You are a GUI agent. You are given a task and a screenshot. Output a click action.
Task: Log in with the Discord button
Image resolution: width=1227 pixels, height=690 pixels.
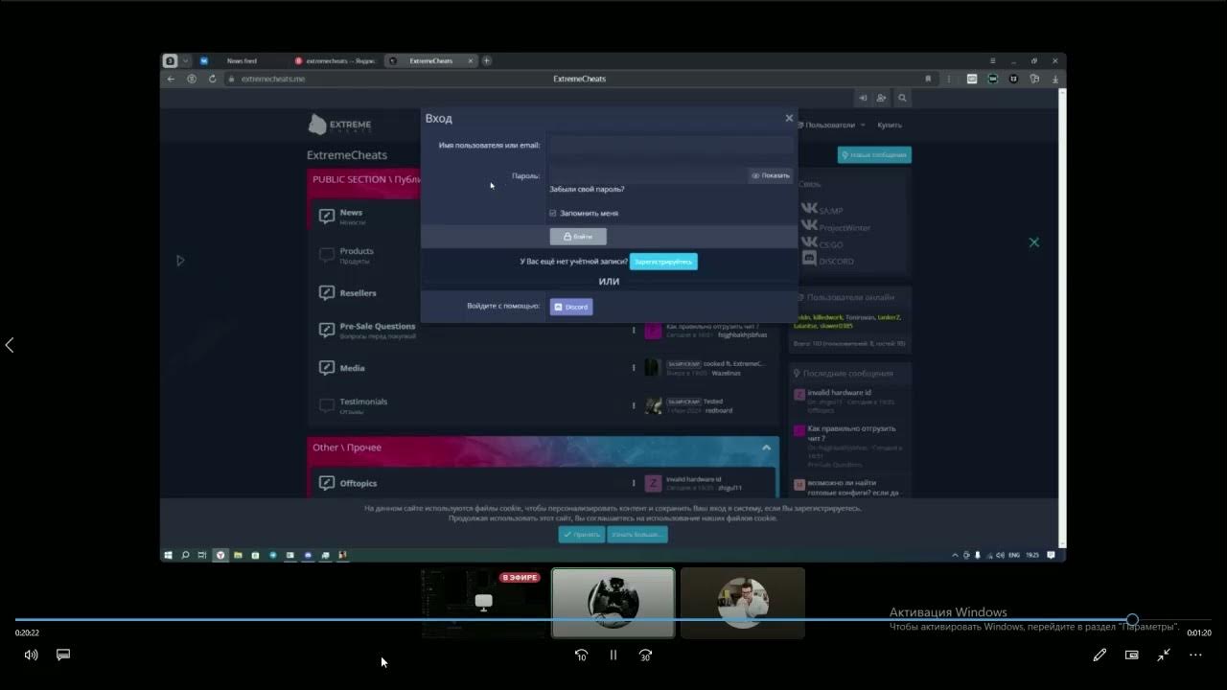[571, 307]
